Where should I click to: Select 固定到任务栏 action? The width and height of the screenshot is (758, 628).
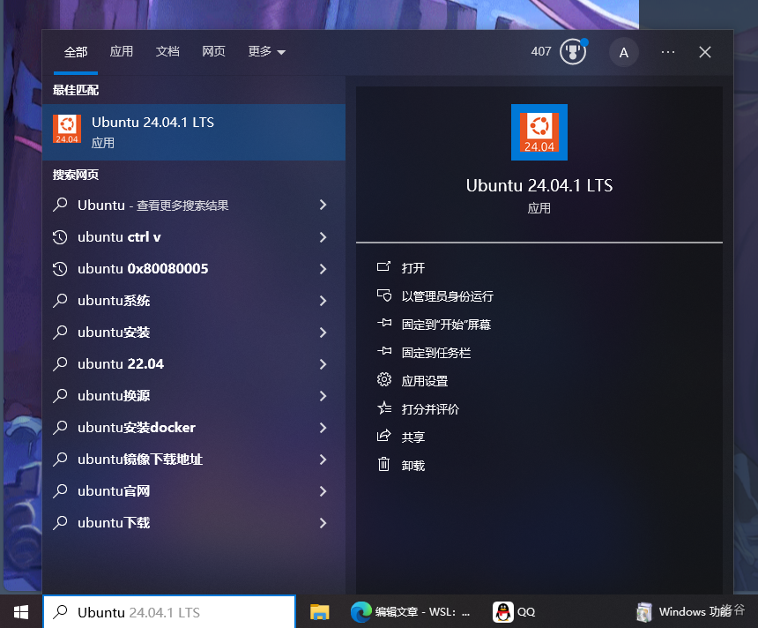[435, 353]
